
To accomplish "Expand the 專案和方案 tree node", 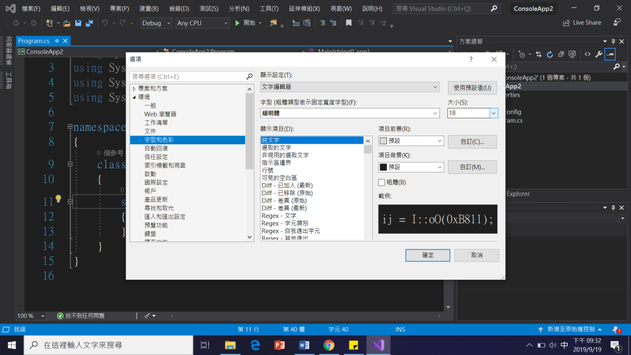I will (x=134, y=89).
